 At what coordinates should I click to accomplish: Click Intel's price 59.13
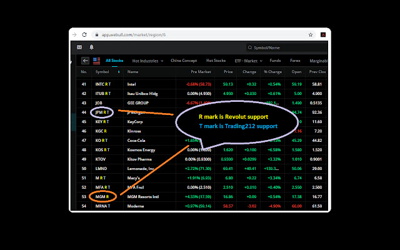(227, 84)
